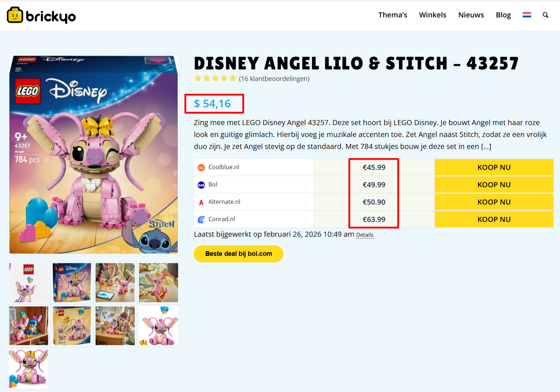
Task: Select the €63.99 Conrad price
Action: pyautogui.click(x=374, y=219)
